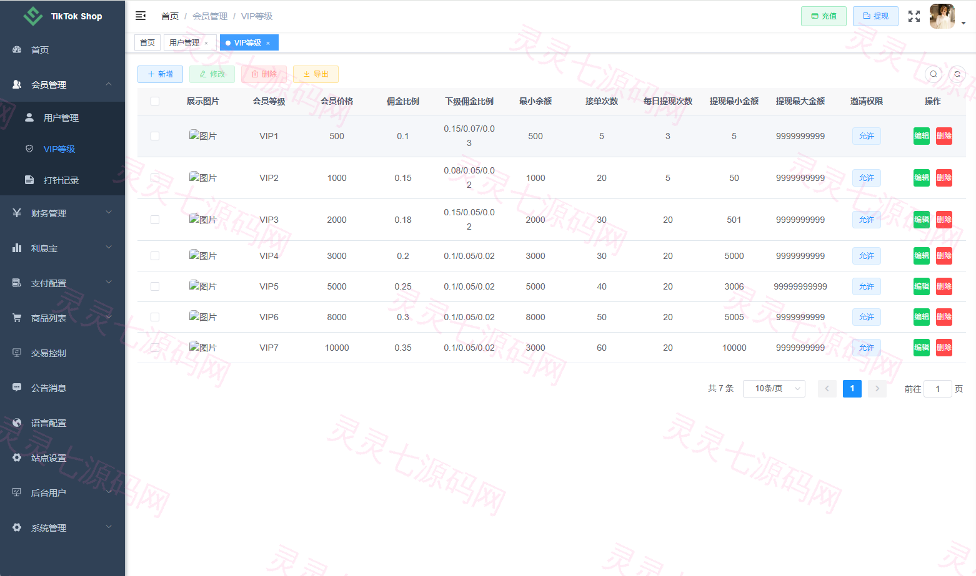This screenshot has height=576, width=976.
Task: Open the user avatar menu
Action: pyautogui.click(x=942, y=16)
